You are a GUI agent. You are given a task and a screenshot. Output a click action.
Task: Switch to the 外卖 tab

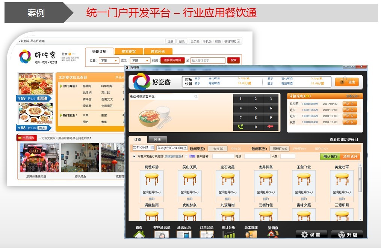157,139
